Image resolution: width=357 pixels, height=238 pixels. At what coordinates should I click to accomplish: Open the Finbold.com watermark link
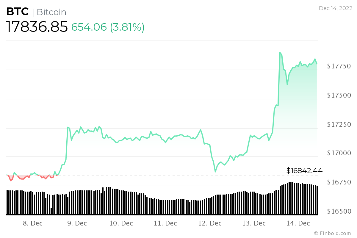click(332, 233)
